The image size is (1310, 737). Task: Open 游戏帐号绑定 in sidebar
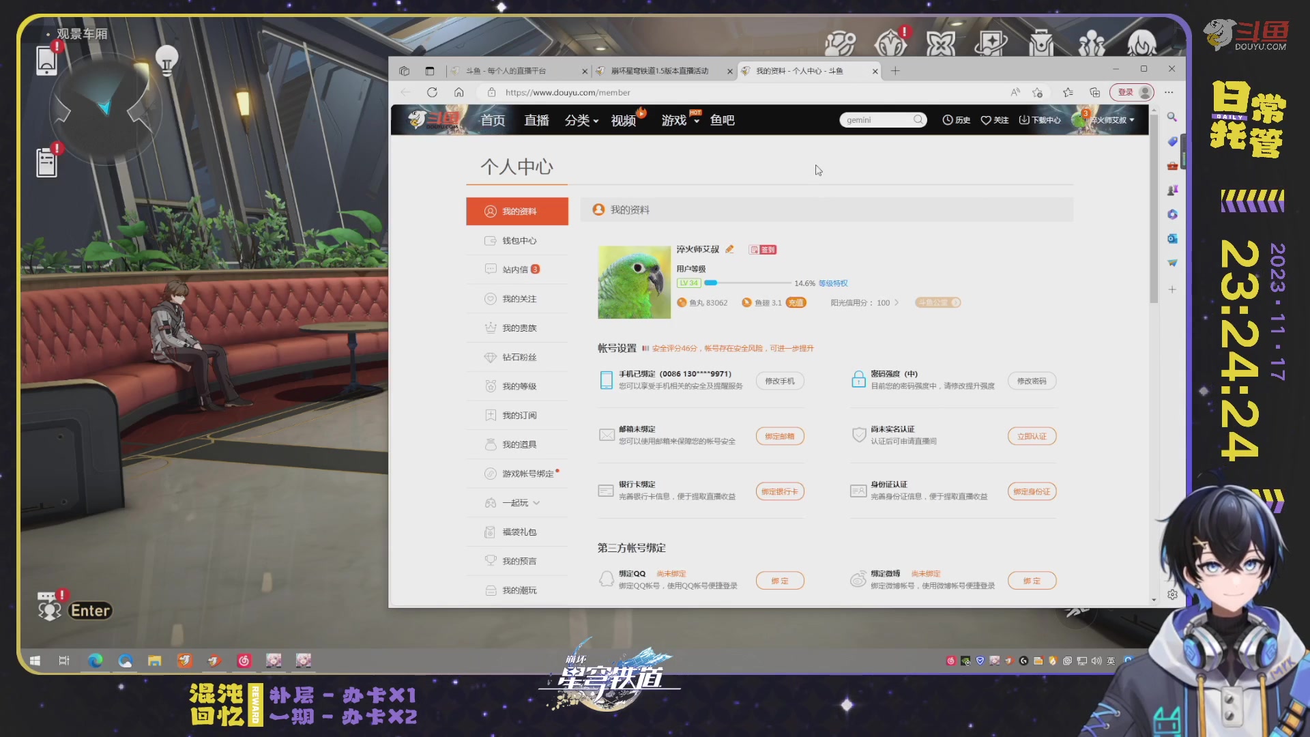pyautogui.click(x=517, y=474)
